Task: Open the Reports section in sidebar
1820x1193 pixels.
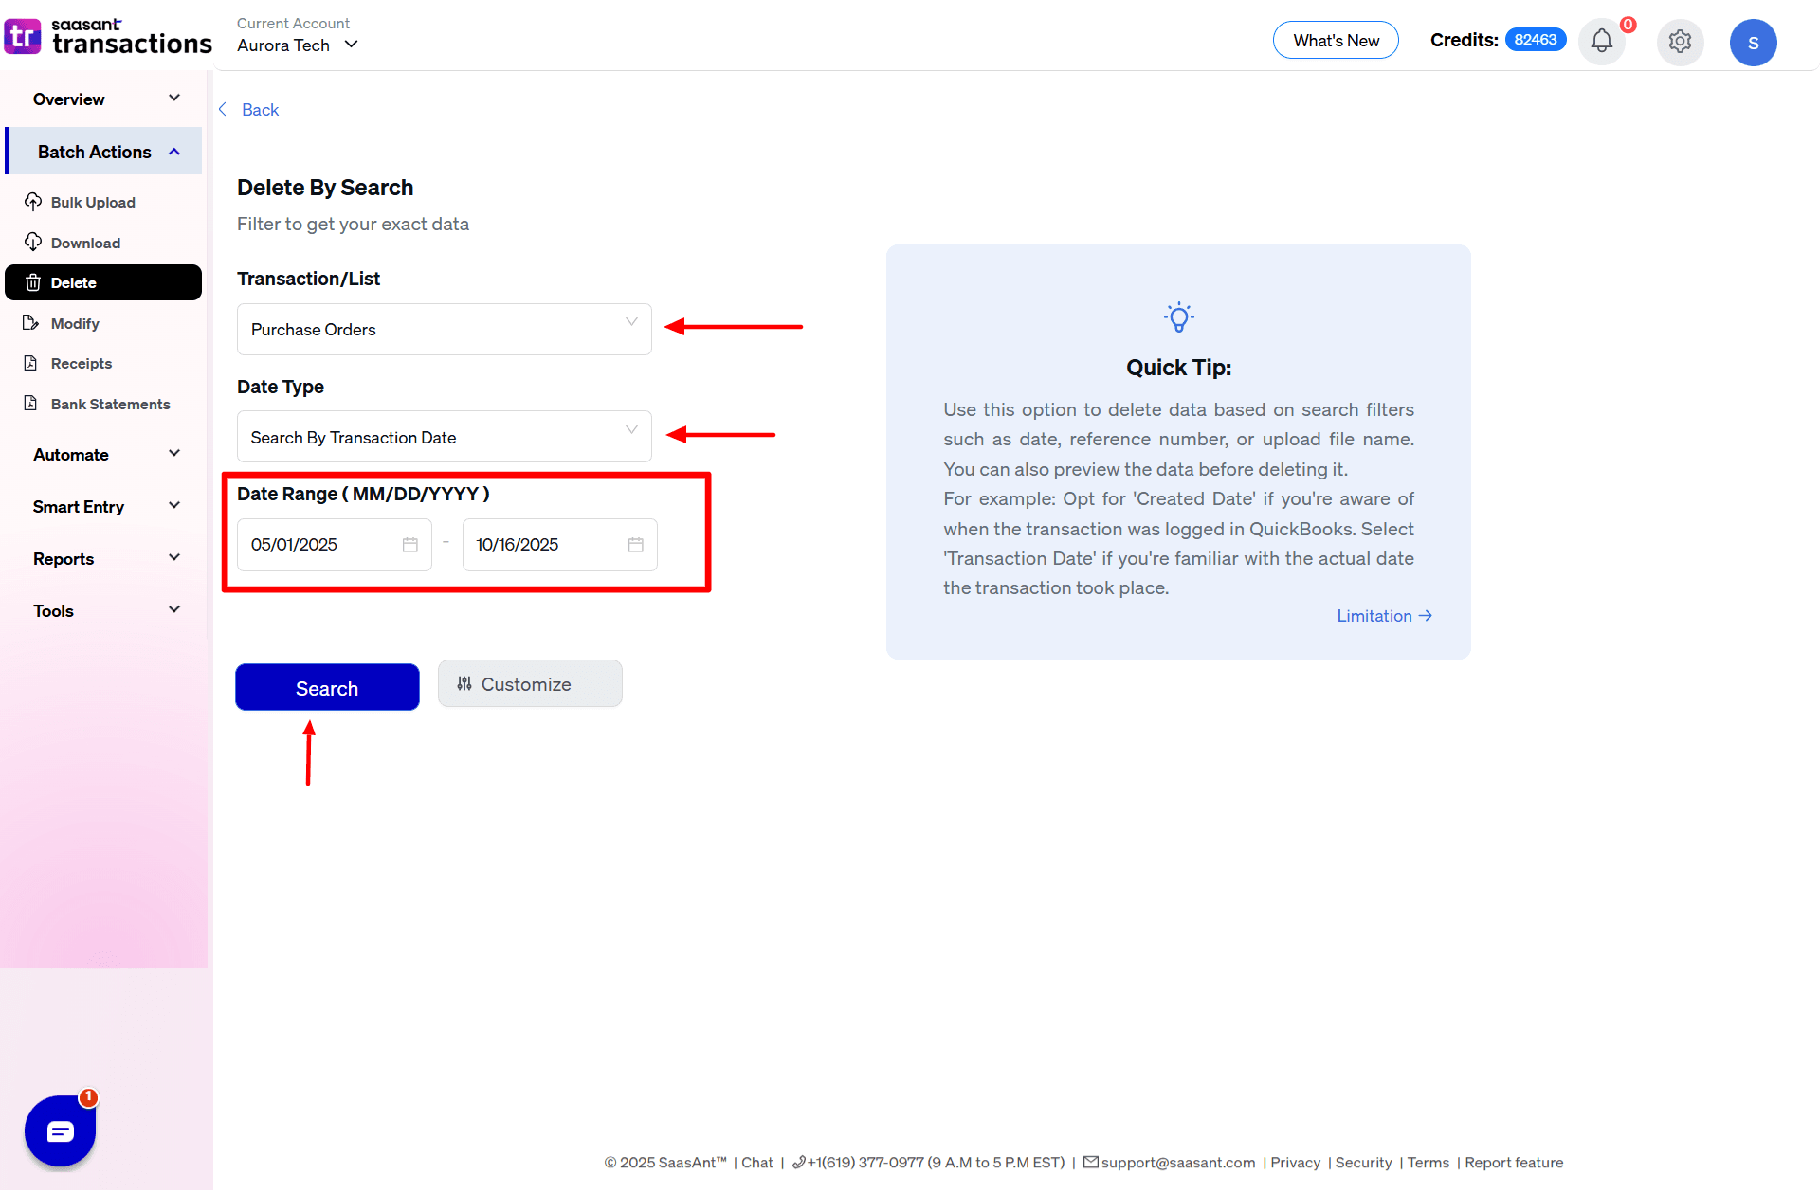Action: point(104,558)
